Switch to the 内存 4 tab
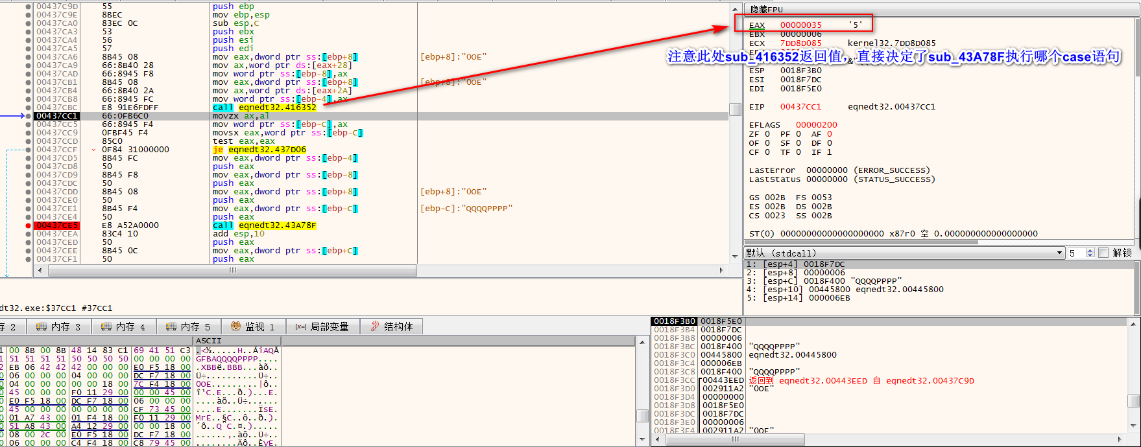 (x=123, y=327)
